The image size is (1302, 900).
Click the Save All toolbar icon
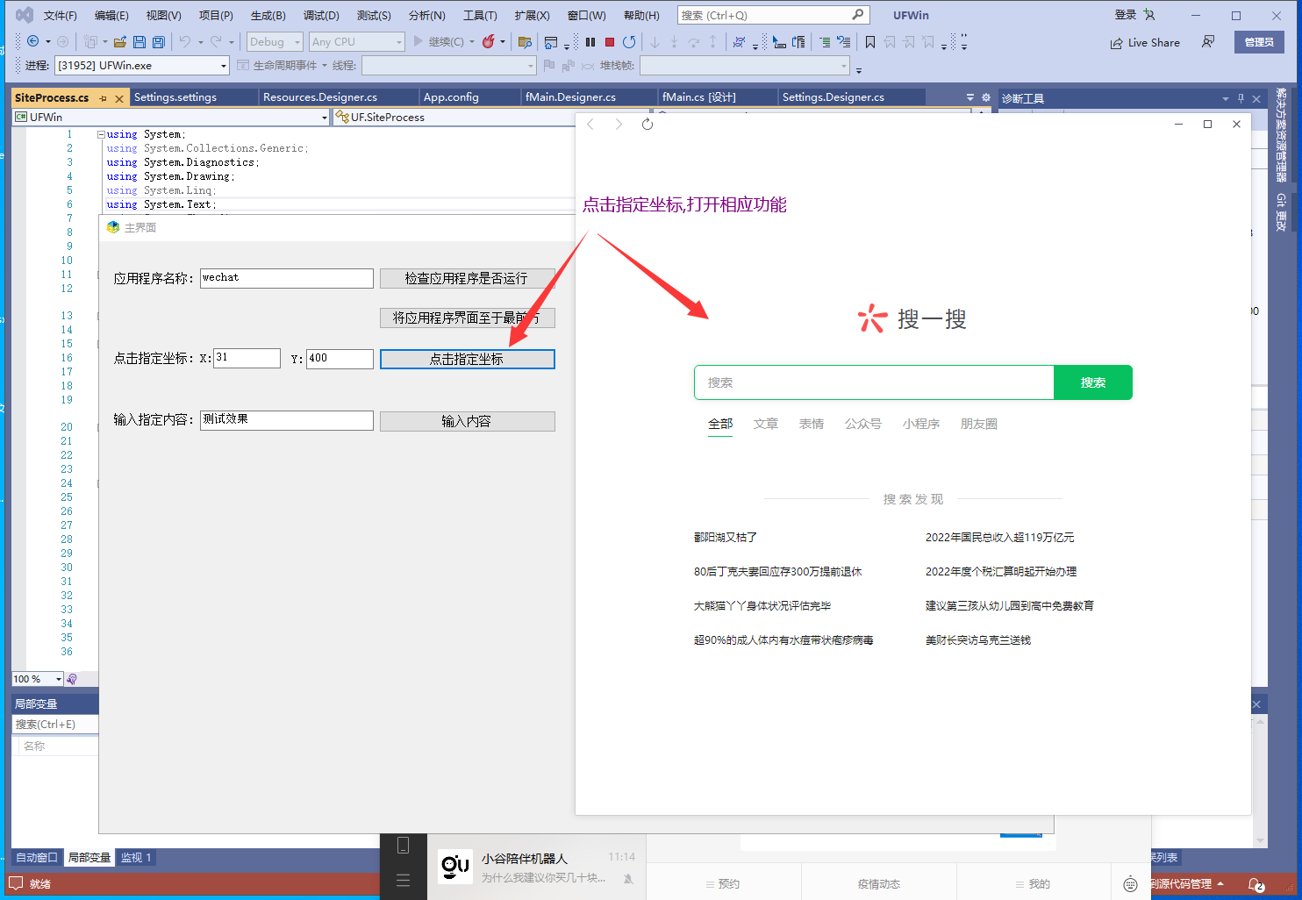(159, 41)
